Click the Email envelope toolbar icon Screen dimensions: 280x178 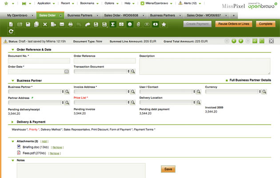[62, 24]
